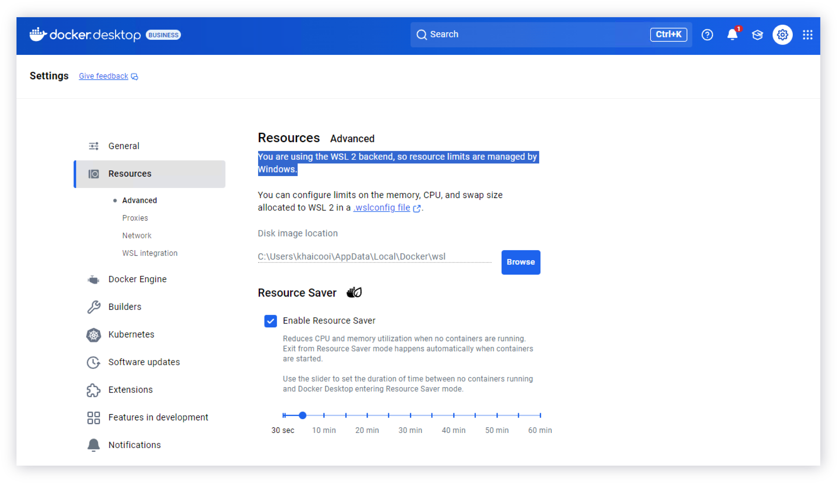The width and height of the screenshot is (837, 483).
Task: Open the help question mark icon
Action: (x=707, y=34)
